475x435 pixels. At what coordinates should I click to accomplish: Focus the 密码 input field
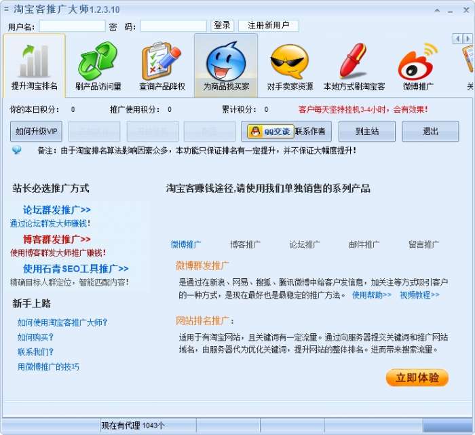coord(173,26)
